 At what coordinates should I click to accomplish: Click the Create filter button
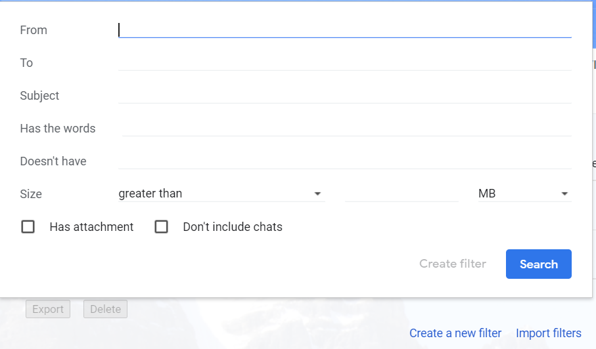pos(453,264)
